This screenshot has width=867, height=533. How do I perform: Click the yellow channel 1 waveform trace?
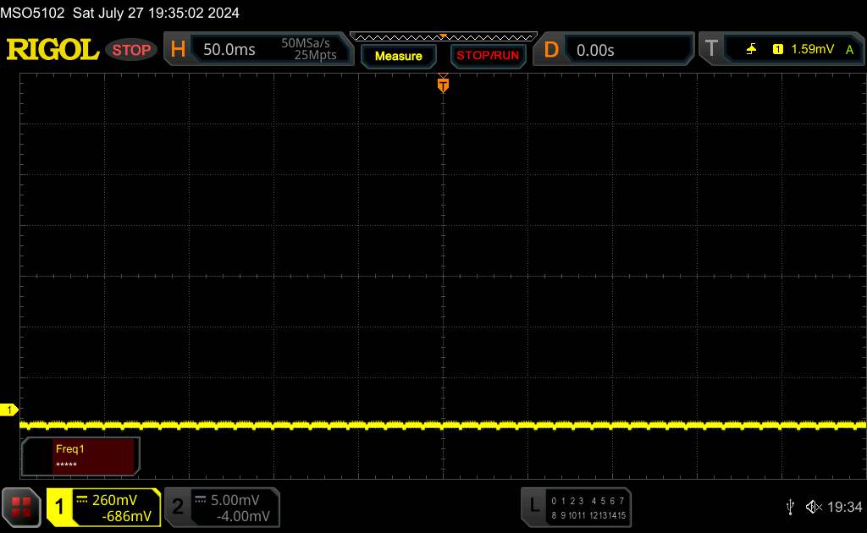(443, 426)
